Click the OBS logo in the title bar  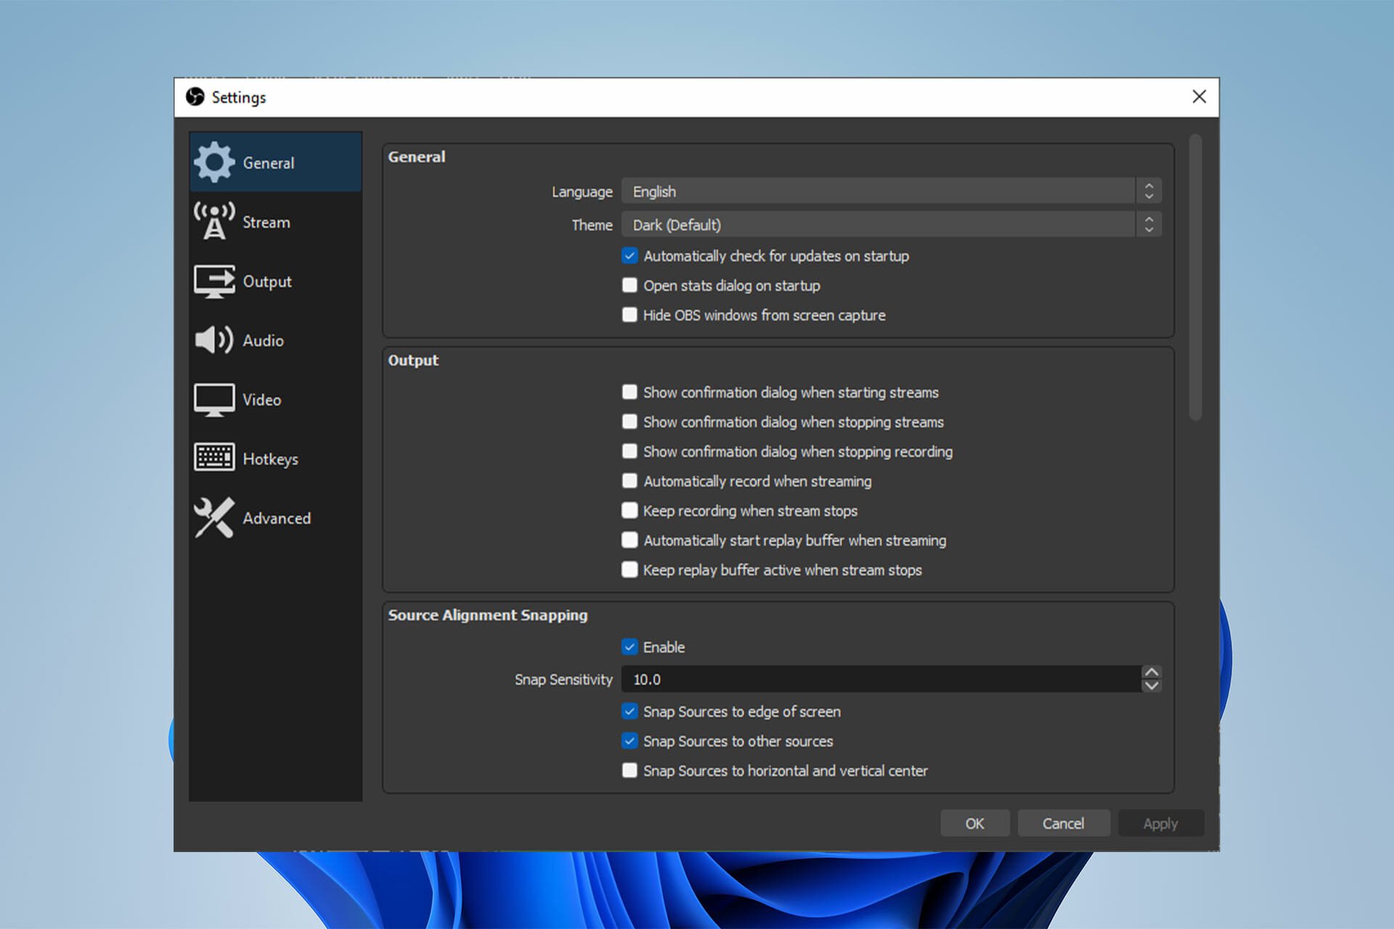pos(195,97)
